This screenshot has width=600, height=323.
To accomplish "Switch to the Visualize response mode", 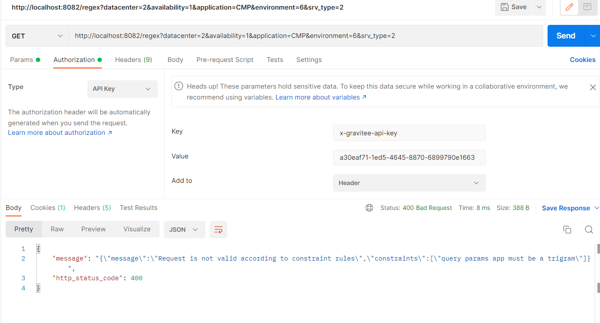I will click(x=137, y=229).
